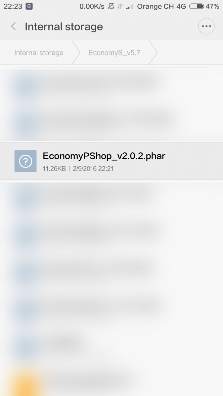
Task: Go to Internal storage breadcrumb
Action: pos(39,53)
